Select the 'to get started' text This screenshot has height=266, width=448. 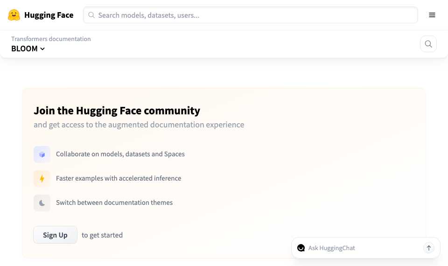pyautogui.click(x=102, y=235)
